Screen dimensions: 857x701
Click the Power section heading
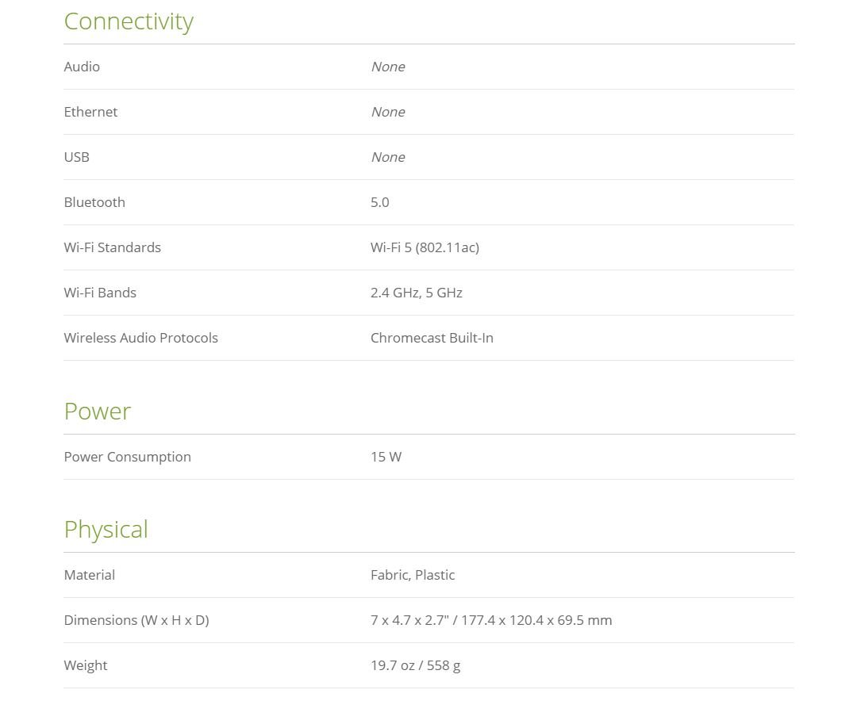click(98, 411)
